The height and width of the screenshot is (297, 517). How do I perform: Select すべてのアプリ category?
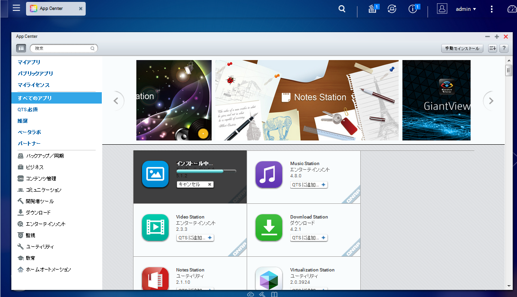[x=56, y=98]
